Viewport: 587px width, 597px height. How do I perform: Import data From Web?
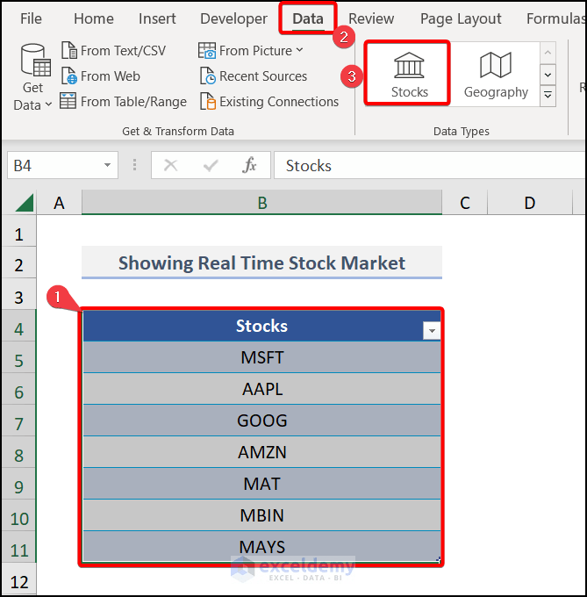[x=101, y=76]
